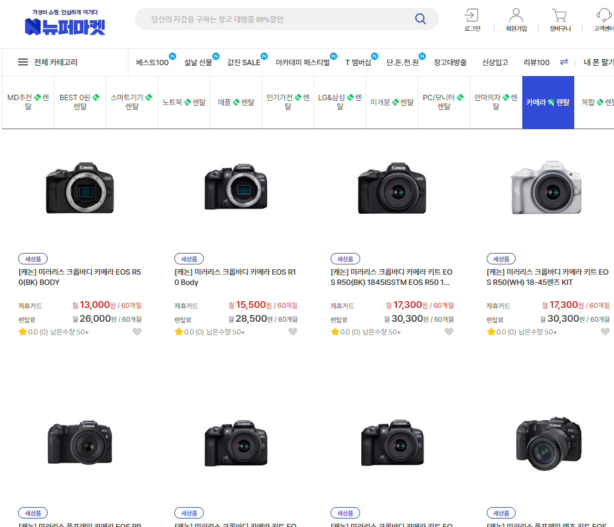This screenshot has height=527, width=614.
Task: Open 창고대방출 menu item
Action: pyautogui.click(x=450, y=62)
